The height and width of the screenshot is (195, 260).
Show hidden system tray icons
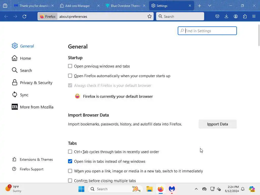tap(196, 189)
